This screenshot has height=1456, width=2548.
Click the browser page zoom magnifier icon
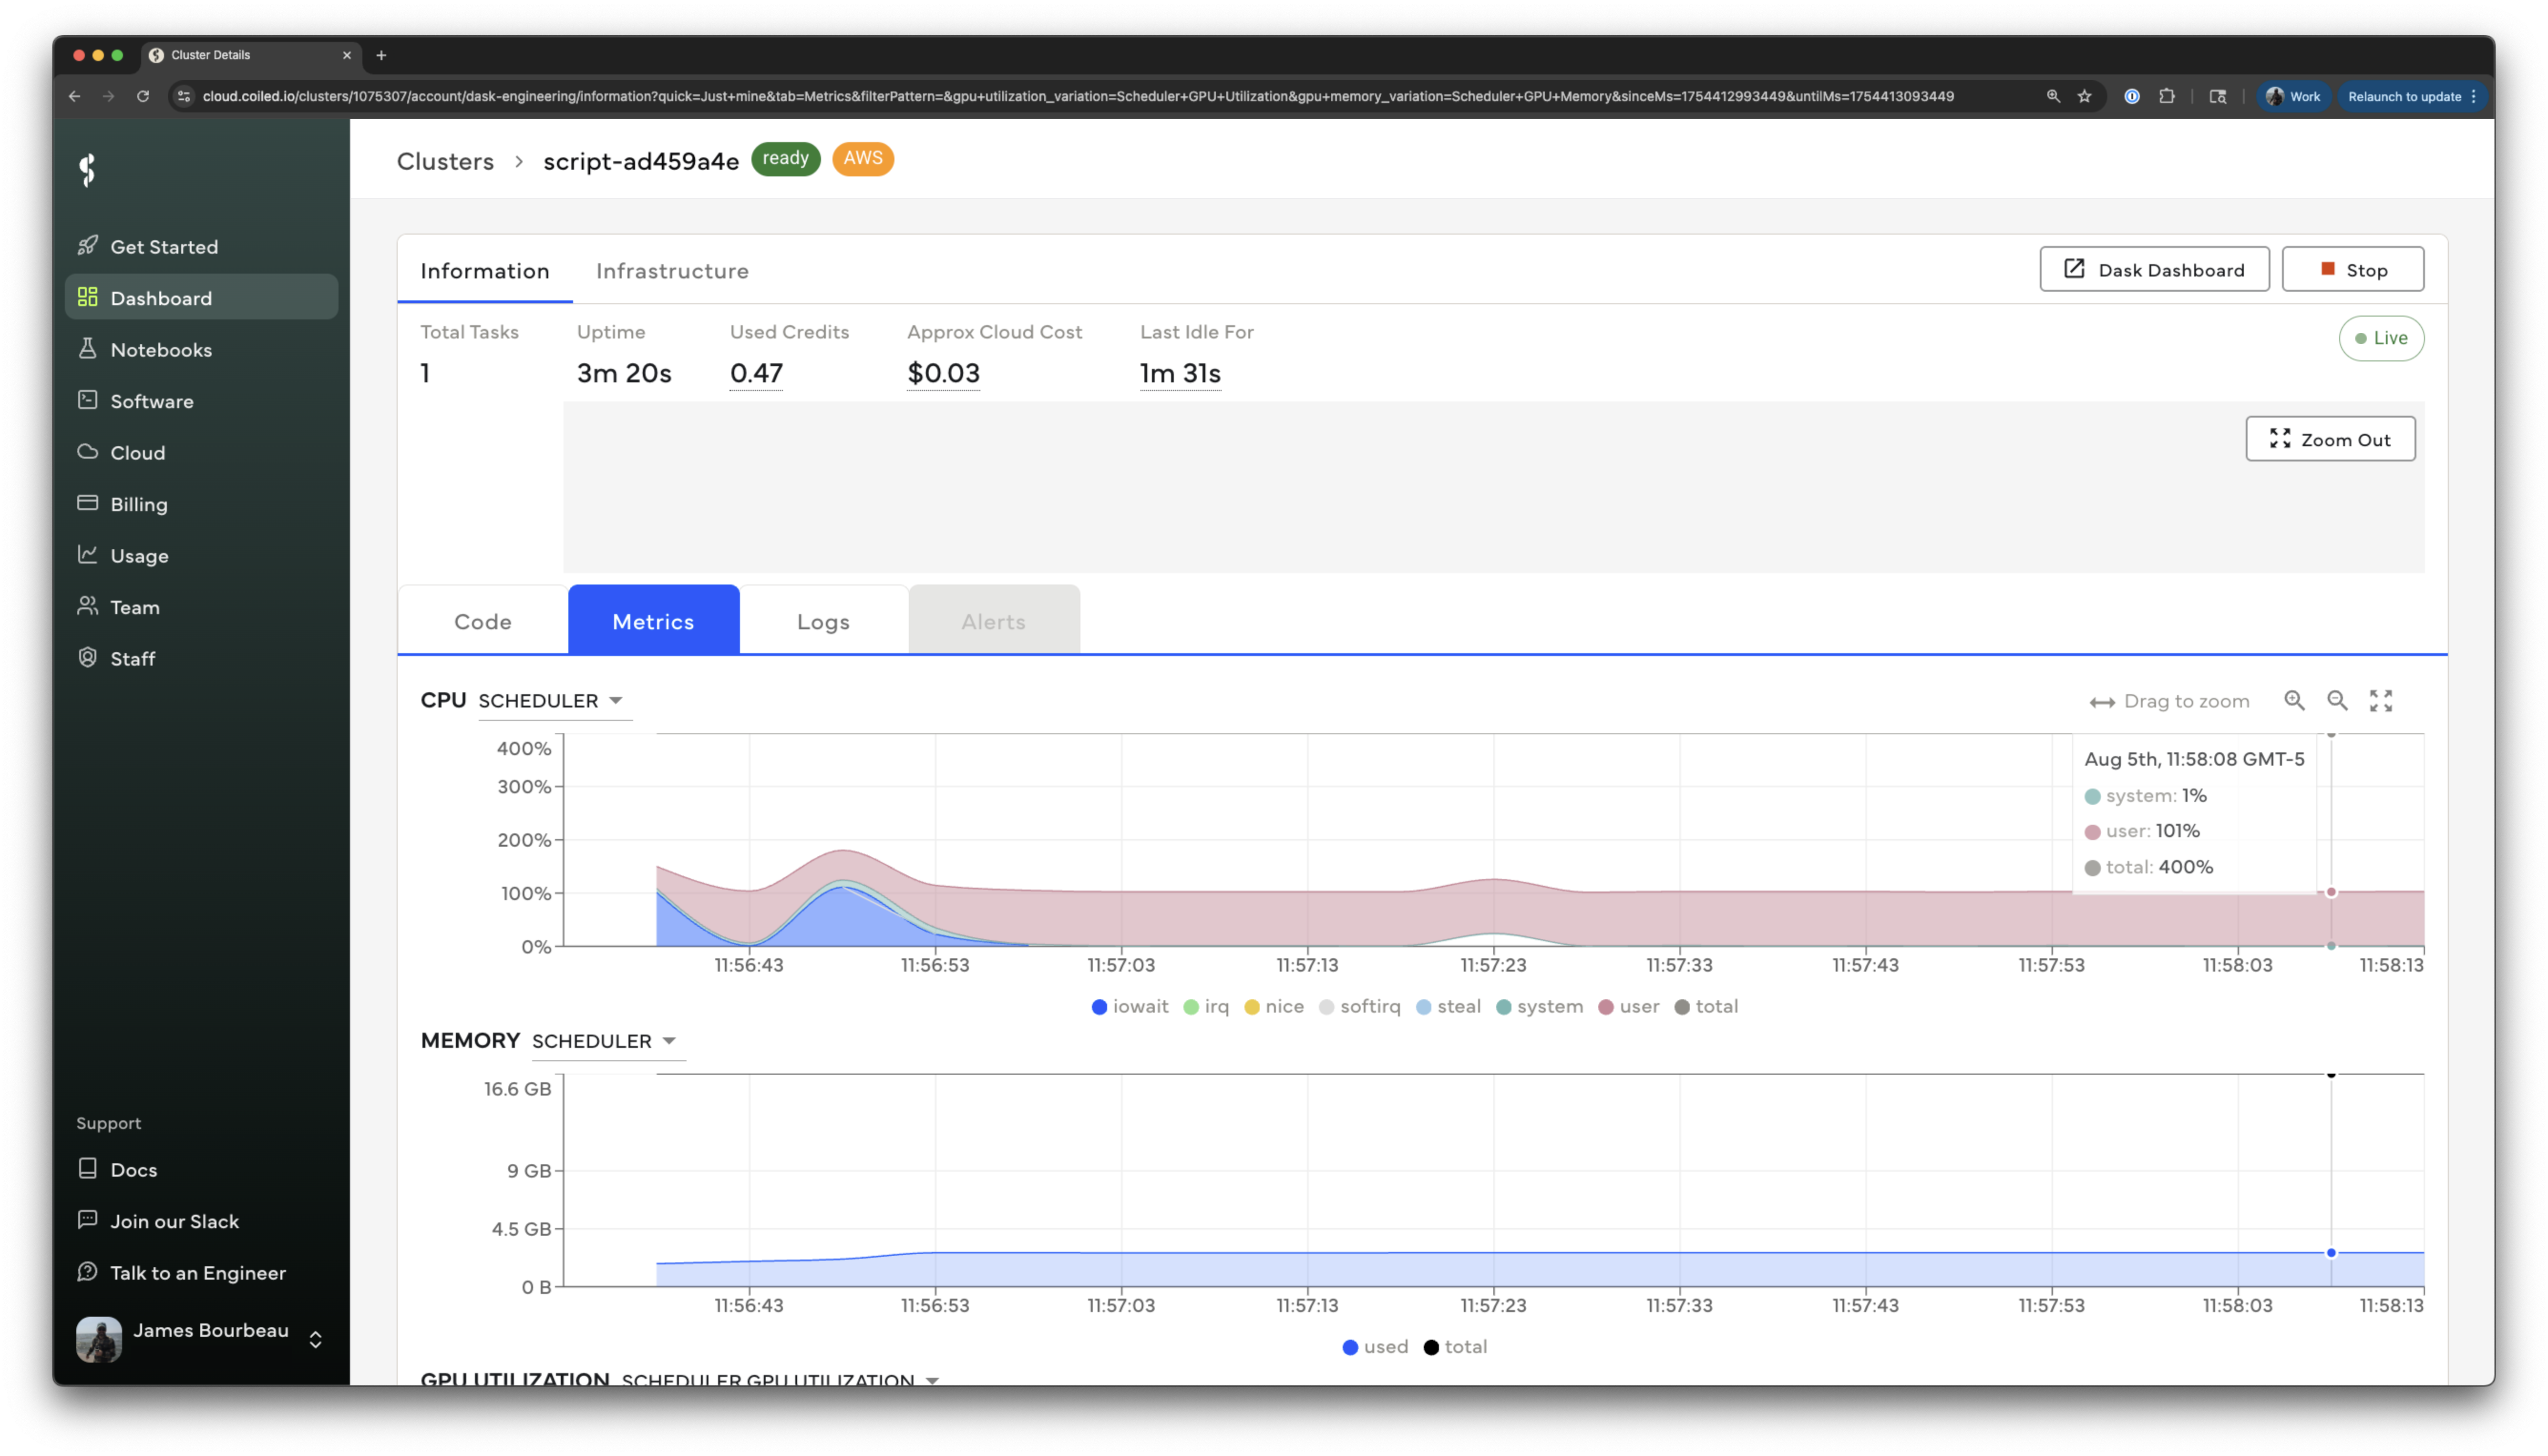click(2053, 96)
